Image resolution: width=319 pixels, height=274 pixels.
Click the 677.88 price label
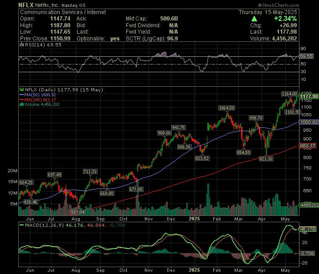(136, 189)
